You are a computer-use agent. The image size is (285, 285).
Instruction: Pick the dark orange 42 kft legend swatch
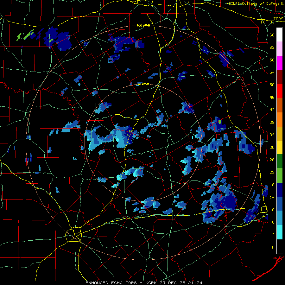(x=280, y=105)
